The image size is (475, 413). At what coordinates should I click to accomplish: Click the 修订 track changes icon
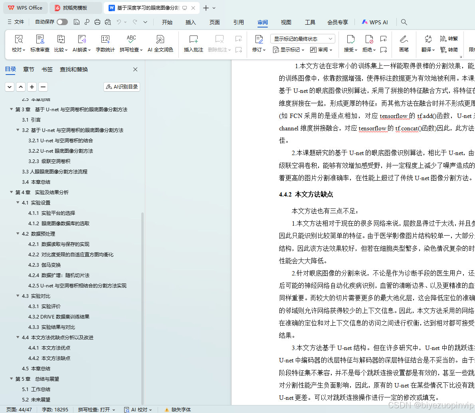(259, 39)
